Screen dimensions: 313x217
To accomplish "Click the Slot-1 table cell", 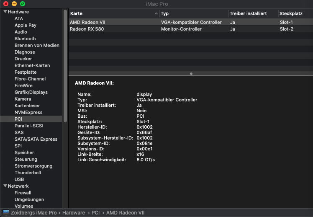I will [286, 22].
